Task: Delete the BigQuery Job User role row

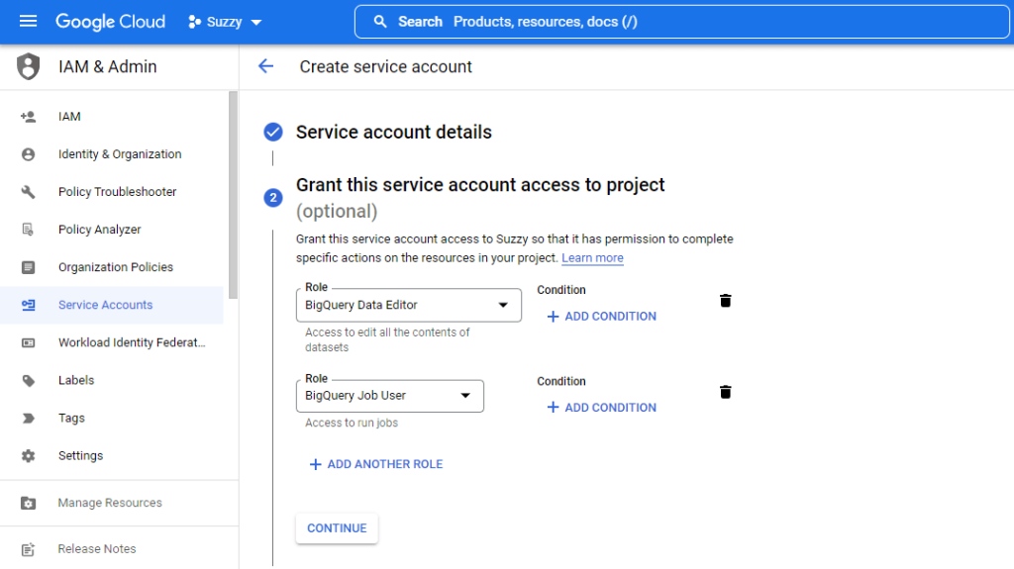Action: [725, 392]
